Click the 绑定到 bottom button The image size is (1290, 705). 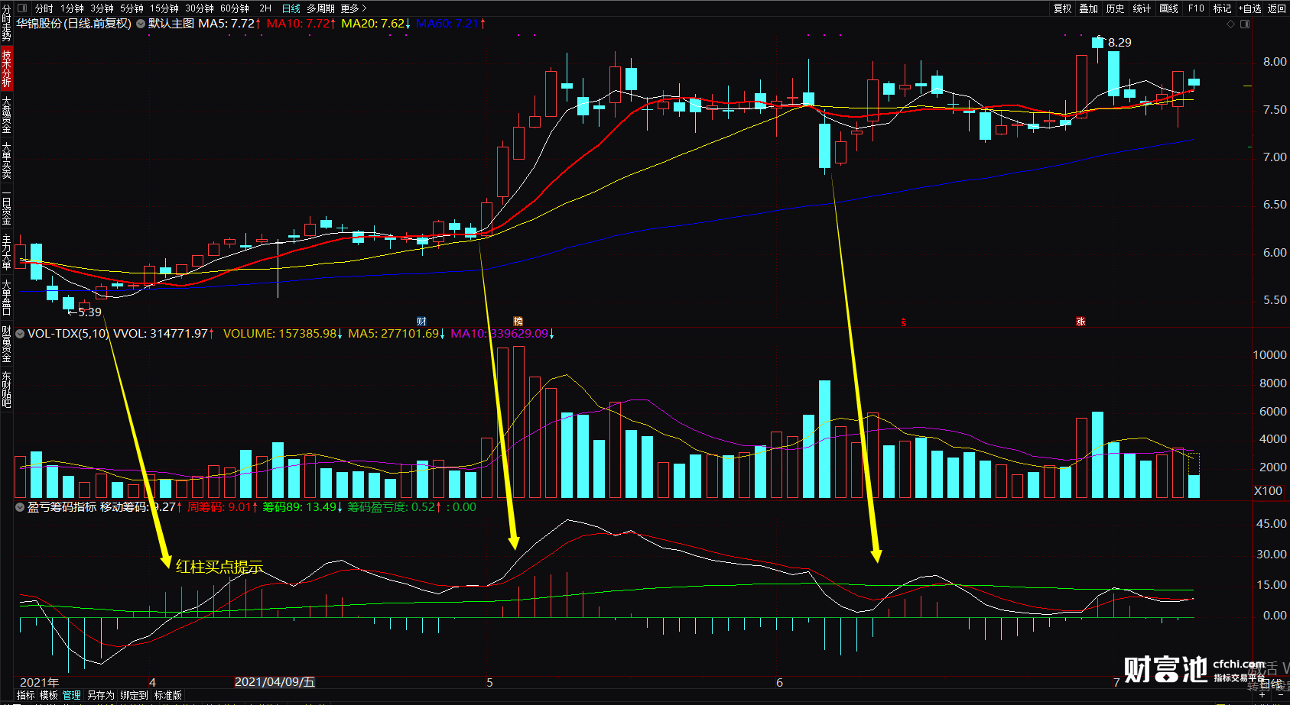click(135, 695)
